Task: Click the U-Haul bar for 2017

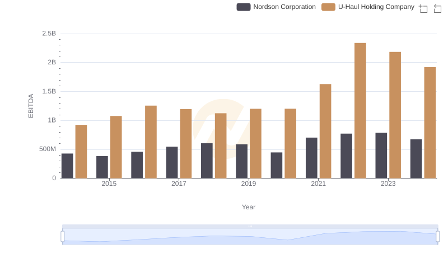Action: [x=186, y=144]
